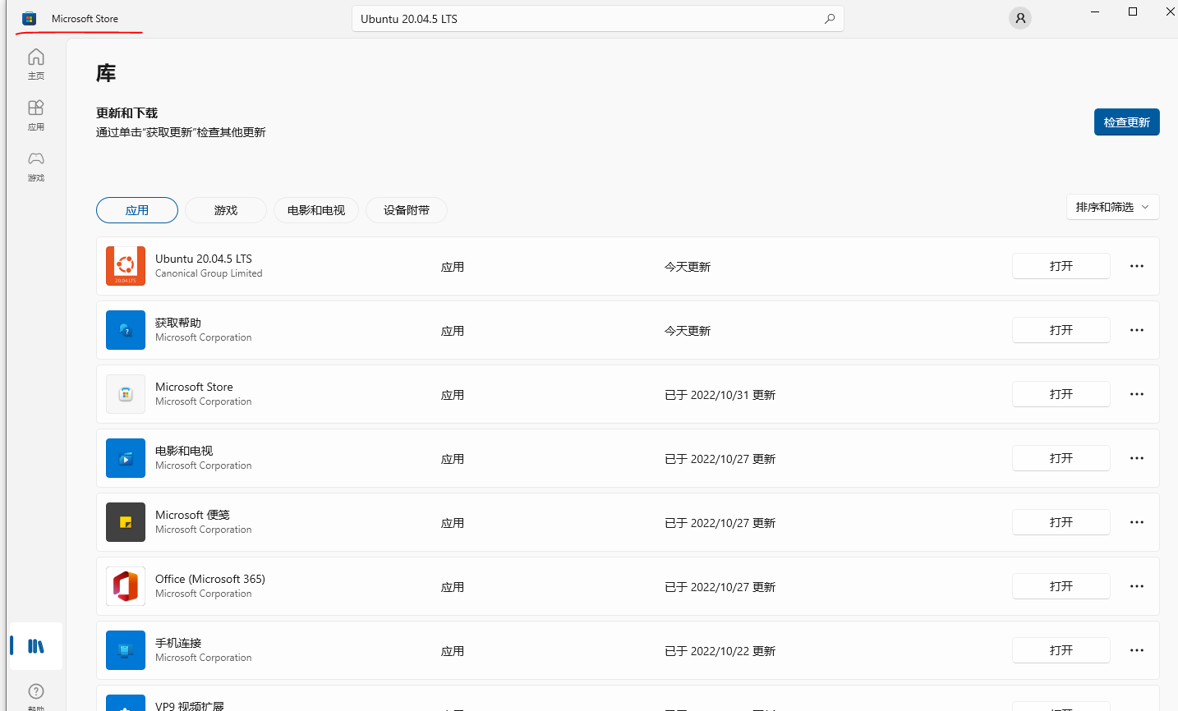The width and height of the screenshot is (1178, 711).
Task: Open Ubuntu 20.04.5 LTS with 打开 button
Action: point(1061,266)
